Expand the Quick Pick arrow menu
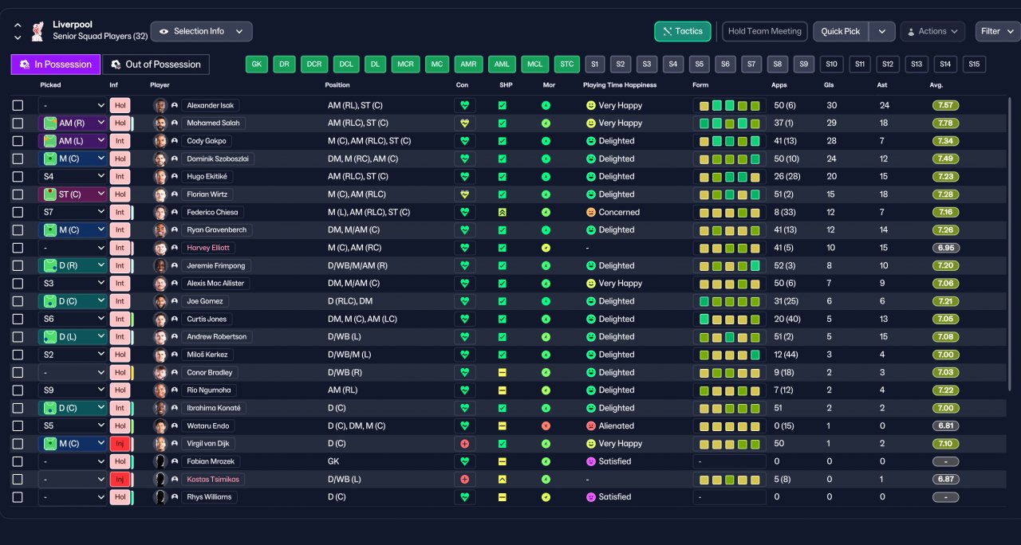Viewport: 1021px width, 545px height. (881, 31)
